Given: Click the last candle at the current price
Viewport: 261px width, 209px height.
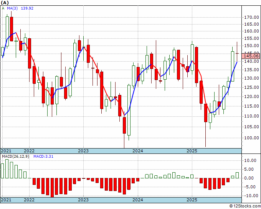Looking at the screenshot, I should [x=237, y=53].
